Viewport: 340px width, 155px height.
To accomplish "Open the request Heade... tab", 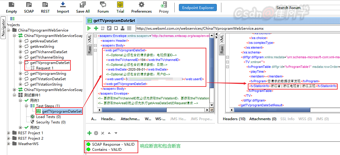I will [108, 119].
